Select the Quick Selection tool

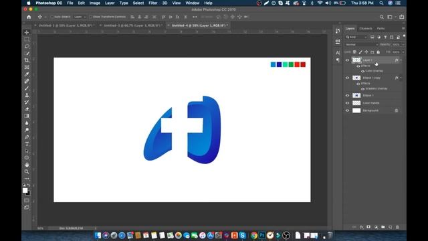(x=27, y=54)
